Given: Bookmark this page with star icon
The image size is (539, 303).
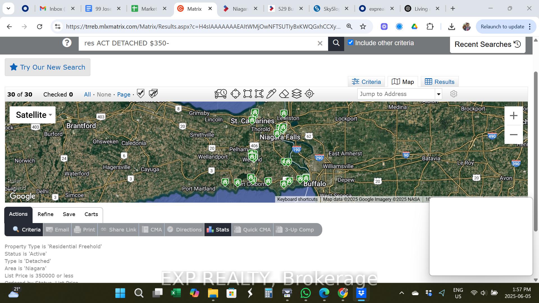Looking at the screenshot, I should 363,27.
